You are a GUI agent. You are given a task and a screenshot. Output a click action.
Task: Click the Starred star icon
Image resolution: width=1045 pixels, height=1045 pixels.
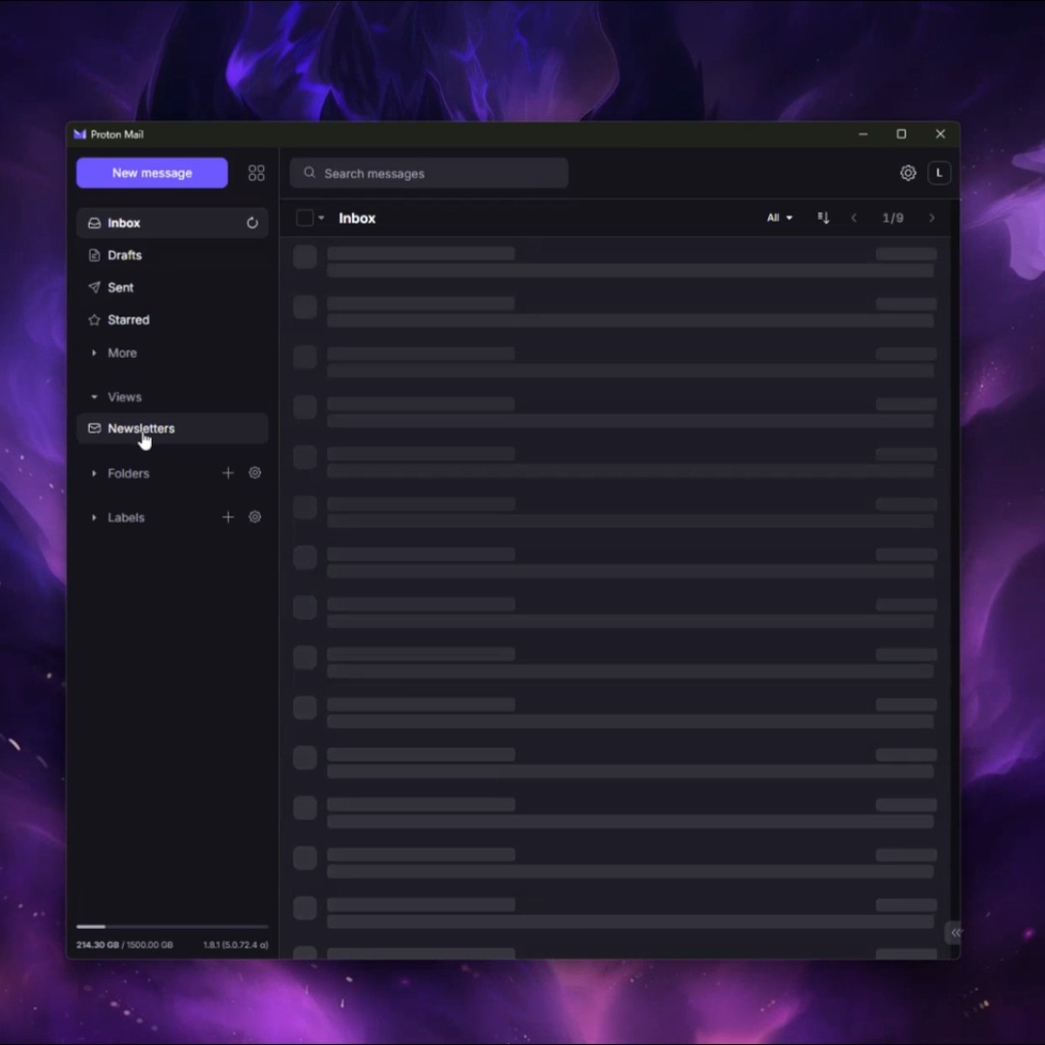click(94, 320)
